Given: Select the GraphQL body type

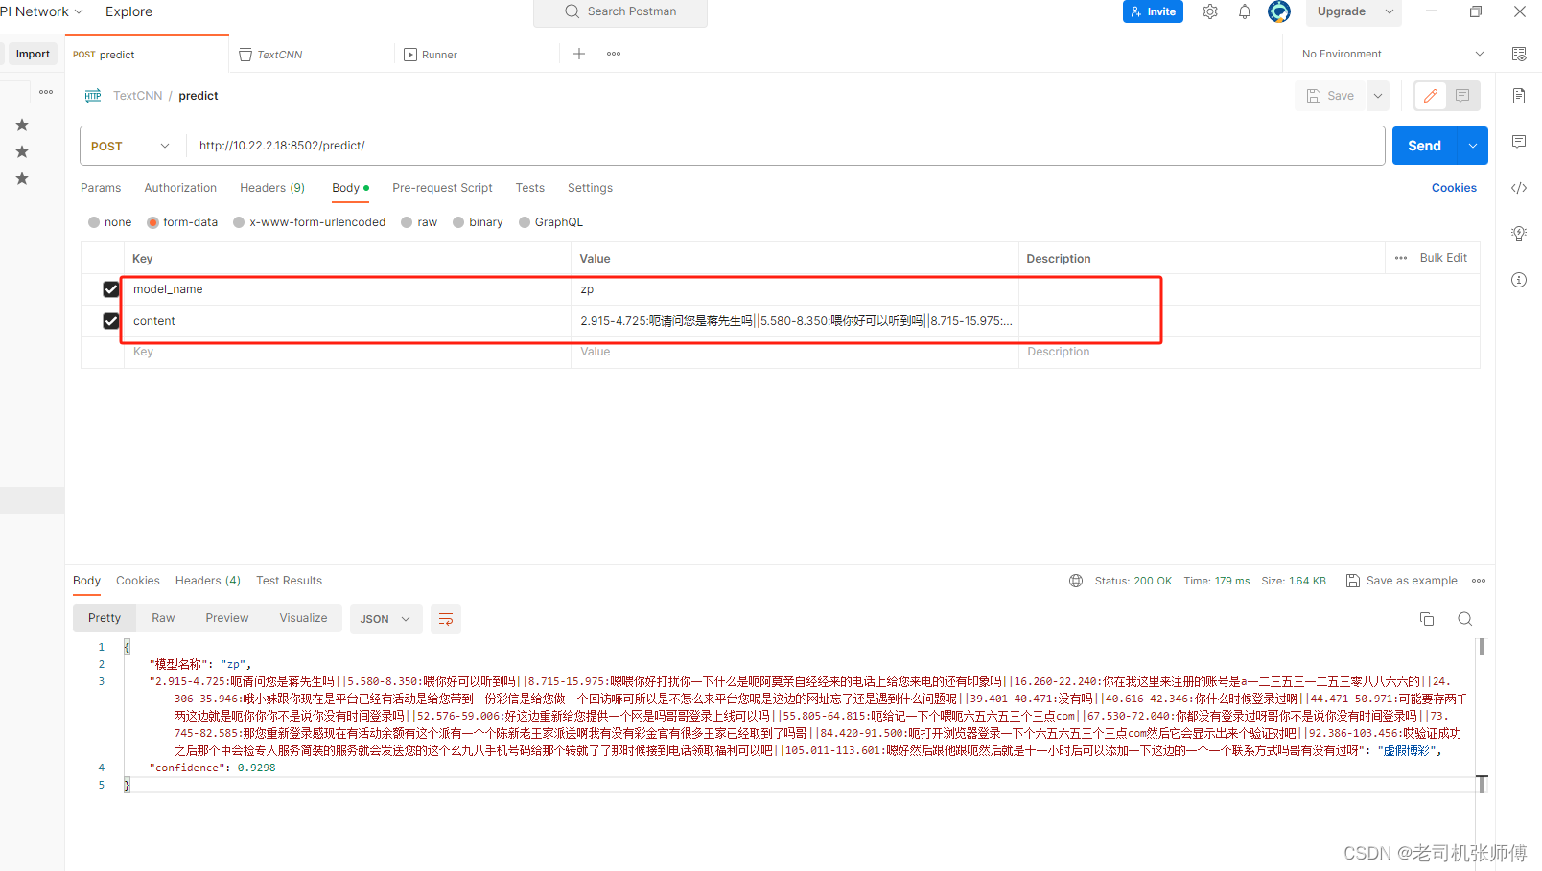Looking at the screenshot, I should [x=524, y=222].
